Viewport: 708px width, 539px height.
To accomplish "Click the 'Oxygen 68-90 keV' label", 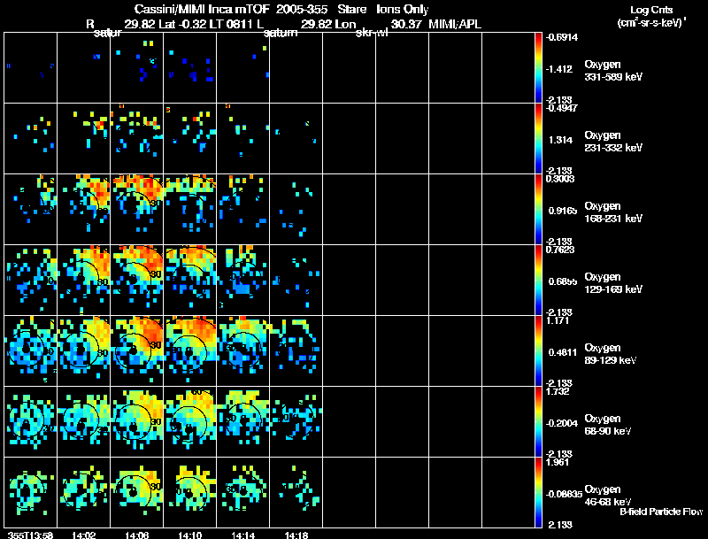I will (608, 425).
